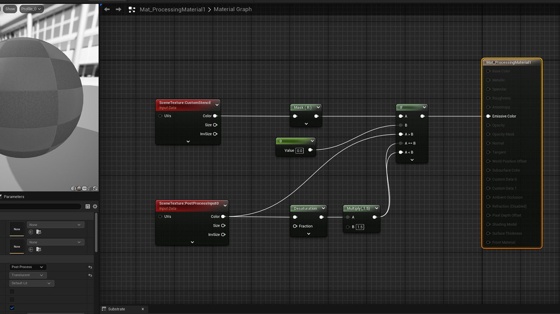This screenshot has width=560, height=314.
Task: Uncheck the blue checked checkbox
Action: (12, 308)
